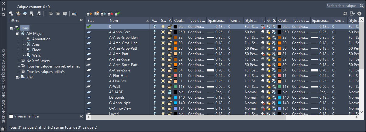
Task: Check the Inverser le filtre checkbox
Action: click(11, 116)
